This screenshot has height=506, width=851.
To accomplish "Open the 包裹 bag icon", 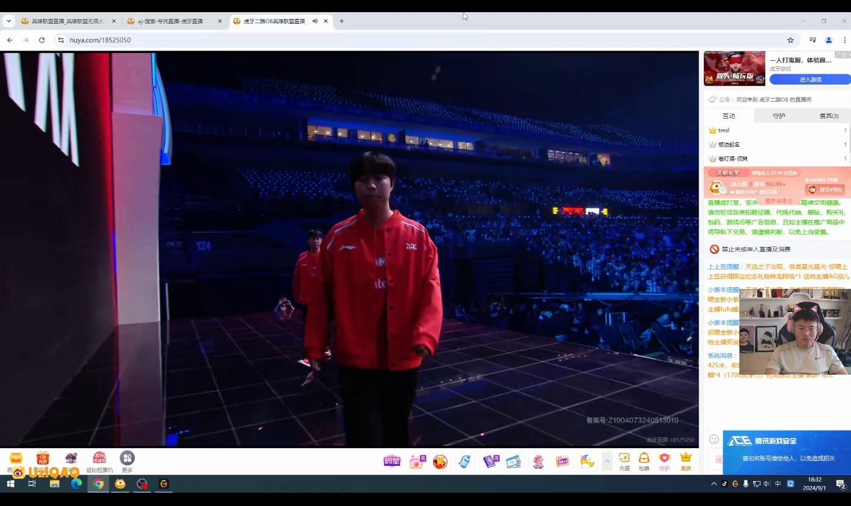I will coord(644,461).
